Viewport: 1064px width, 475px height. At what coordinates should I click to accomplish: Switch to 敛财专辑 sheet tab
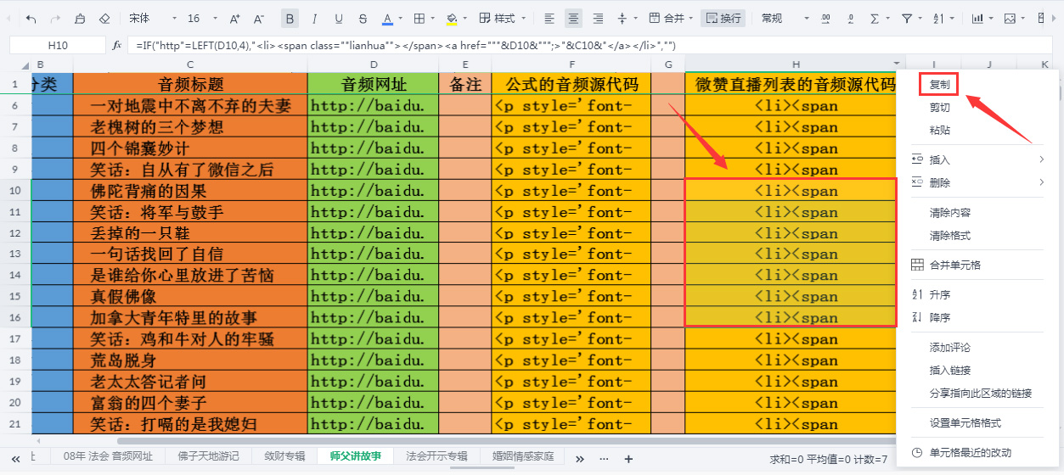coord(284,456)
